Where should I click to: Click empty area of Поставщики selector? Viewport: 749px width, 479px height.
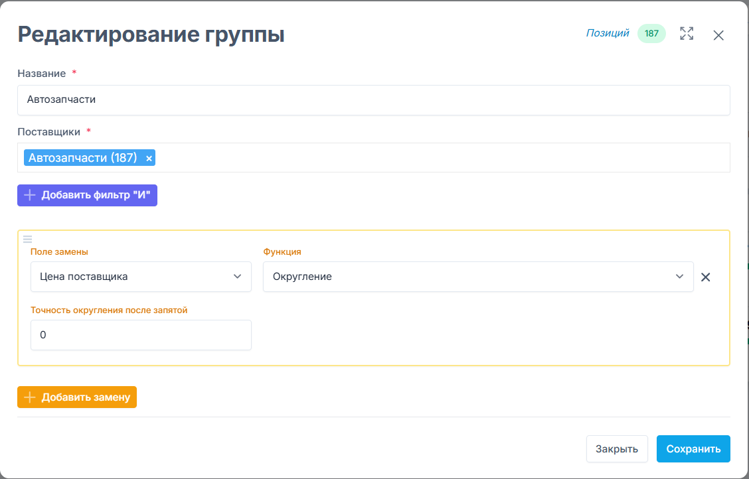438,158
